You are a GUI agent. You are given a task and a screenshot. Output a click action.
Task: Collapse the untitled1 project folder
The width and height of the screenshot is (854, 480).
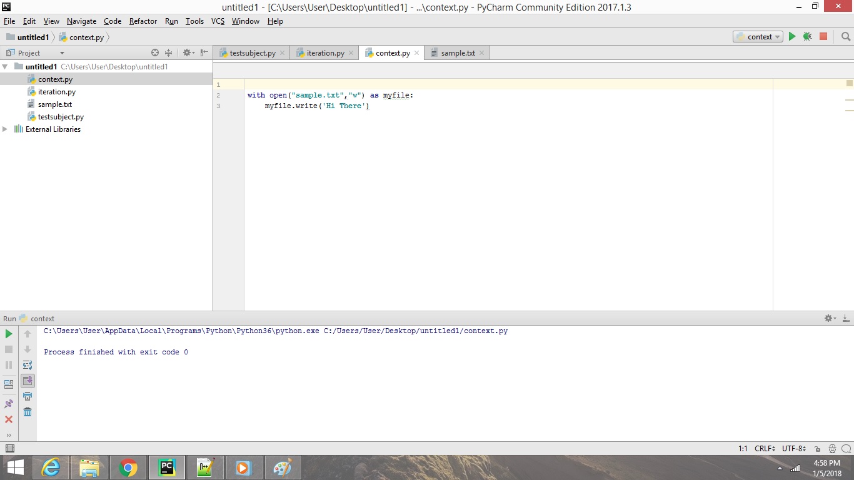coord(5,67)
